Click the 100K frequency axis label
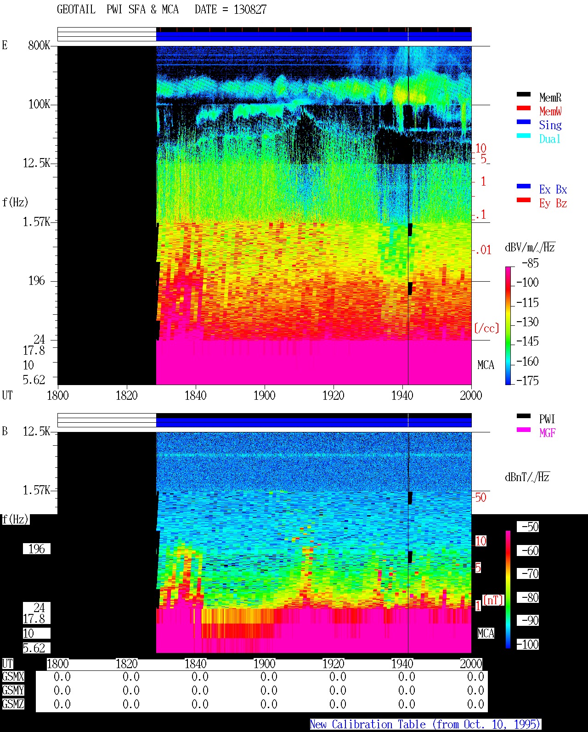The height and width of the screenshot is (732, 588). (39, 104)
